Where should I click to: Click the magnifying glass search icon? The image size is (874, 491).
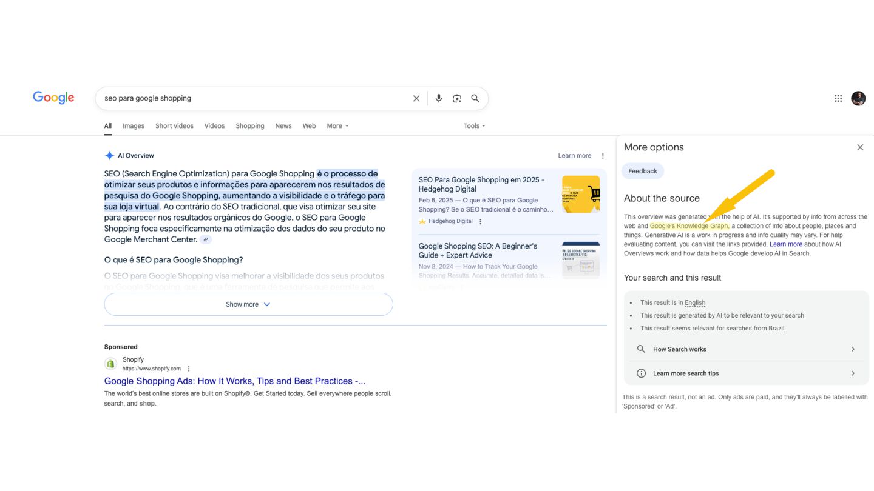[475, 98]
